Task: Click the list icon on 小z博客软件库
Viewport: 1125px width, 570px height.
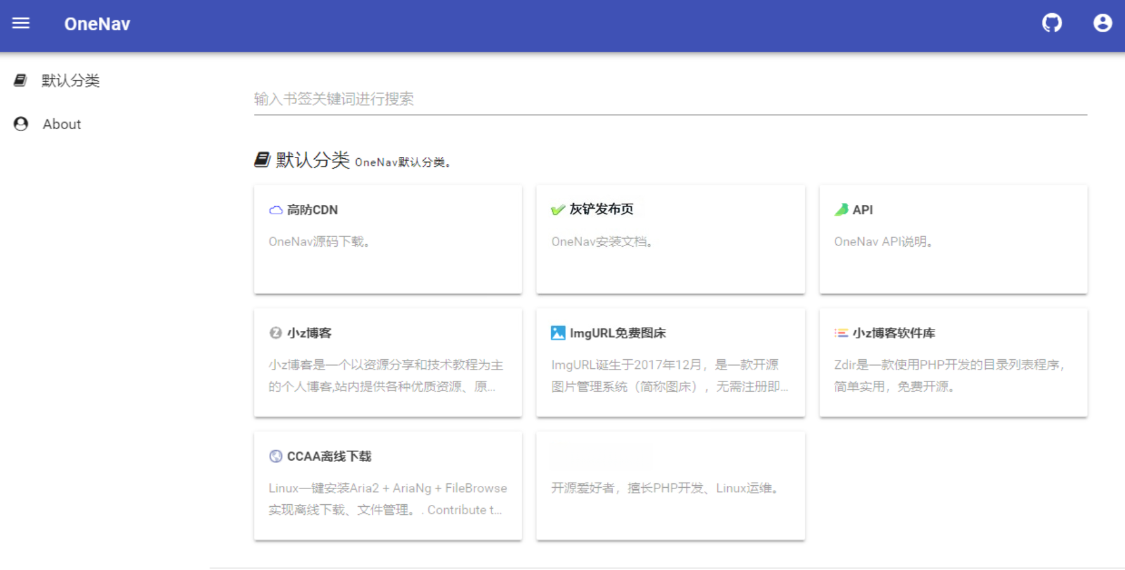Action: tap(841, 333)
